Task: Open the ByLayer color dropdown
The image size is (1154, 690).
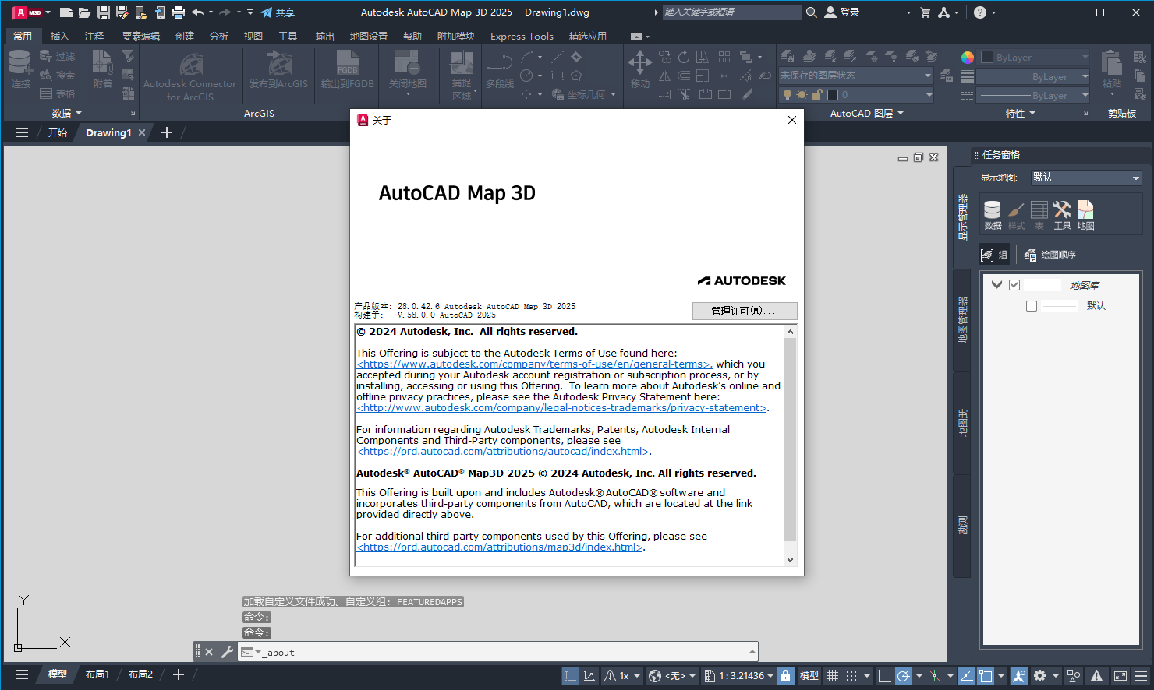Action: pyautogui.click(x=1033, y=56)
